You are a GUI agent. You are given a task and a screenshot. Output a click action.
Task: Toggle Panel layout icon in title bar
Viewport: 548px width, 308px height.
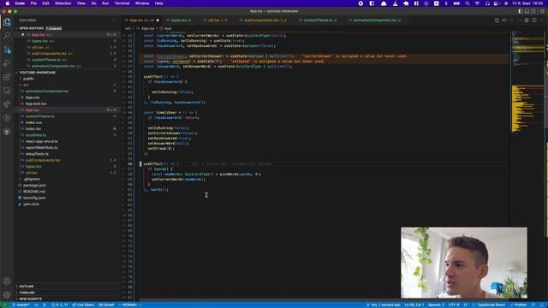coord(527,11)
